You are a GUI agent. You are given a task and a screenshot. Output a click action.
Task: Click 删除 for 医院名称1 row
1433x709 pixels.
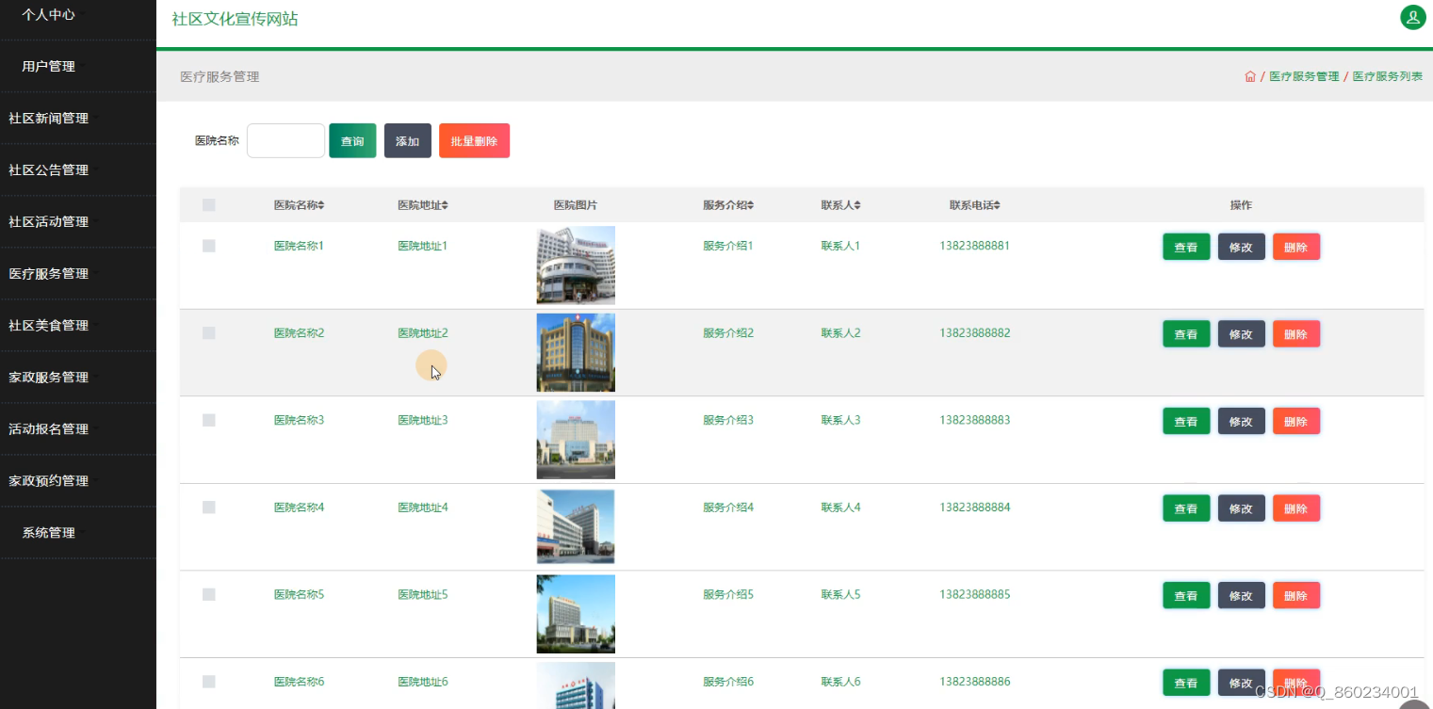1296,247
